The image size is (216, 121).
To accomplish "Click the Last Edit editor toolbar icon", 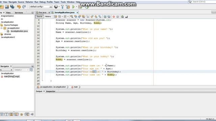I will [55, 16].
